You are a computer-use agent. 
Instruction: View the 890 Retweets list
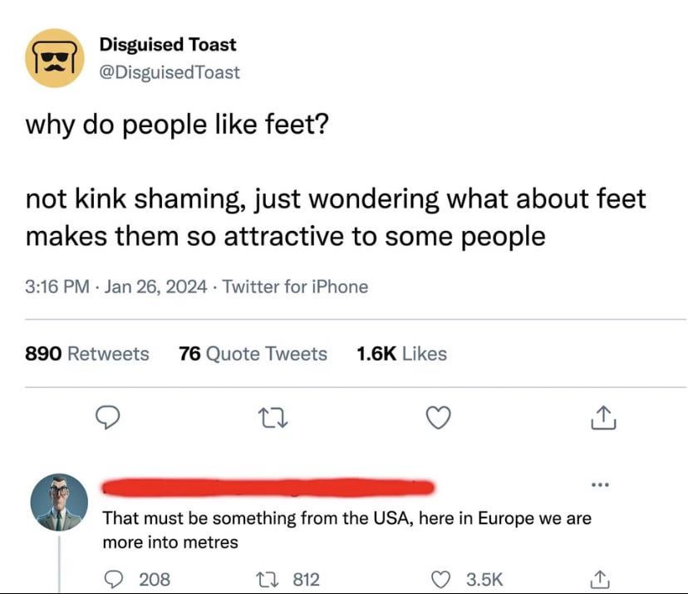(87, 354)
